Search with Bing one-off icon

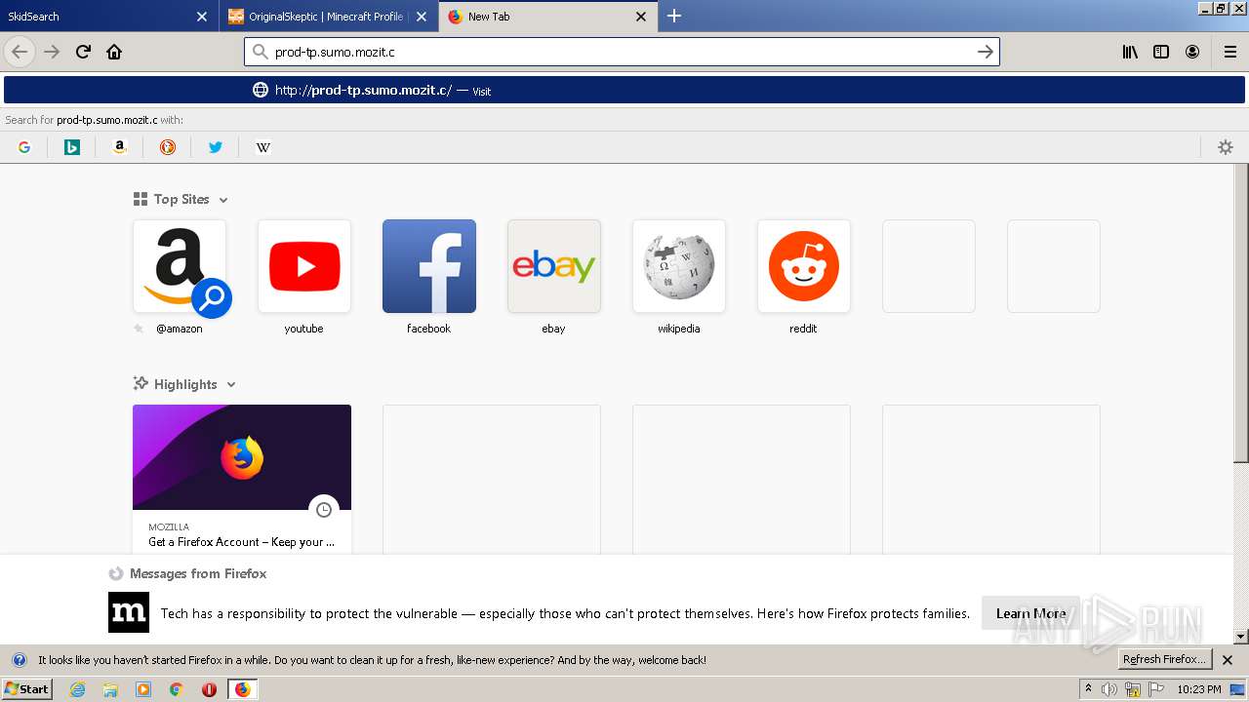click(72, 147)
